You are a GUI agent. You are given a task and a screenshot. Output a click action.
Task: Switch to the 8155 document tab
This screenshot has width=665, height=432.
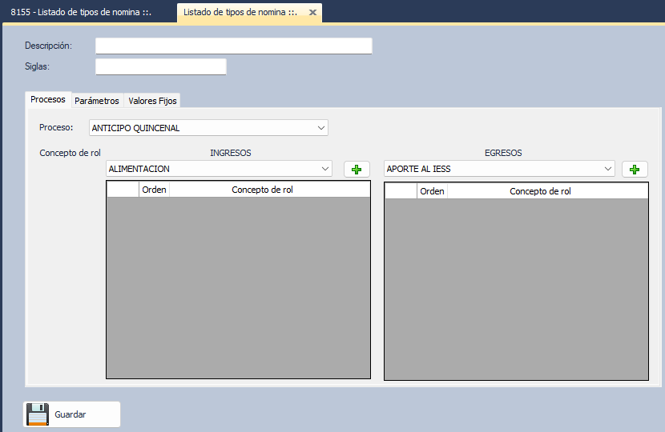tap(81, 13)
